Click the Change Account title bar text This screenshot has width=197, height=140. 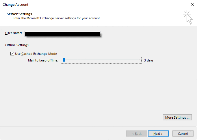[x=16, y=5]
